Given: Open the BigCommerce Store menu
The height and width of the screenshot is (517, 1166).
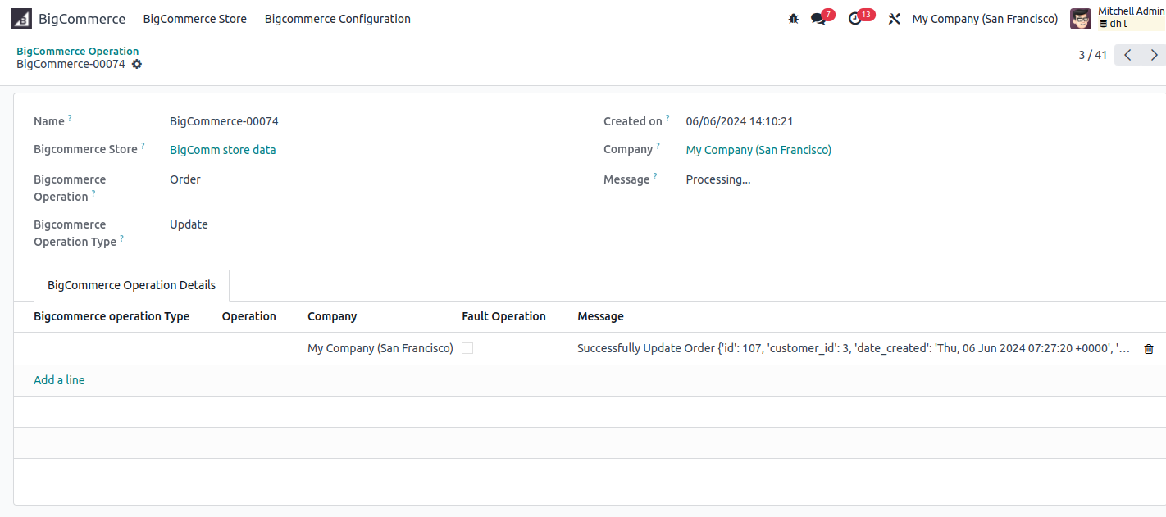Looking at the screenshot, I should click(x=195, y=19).
